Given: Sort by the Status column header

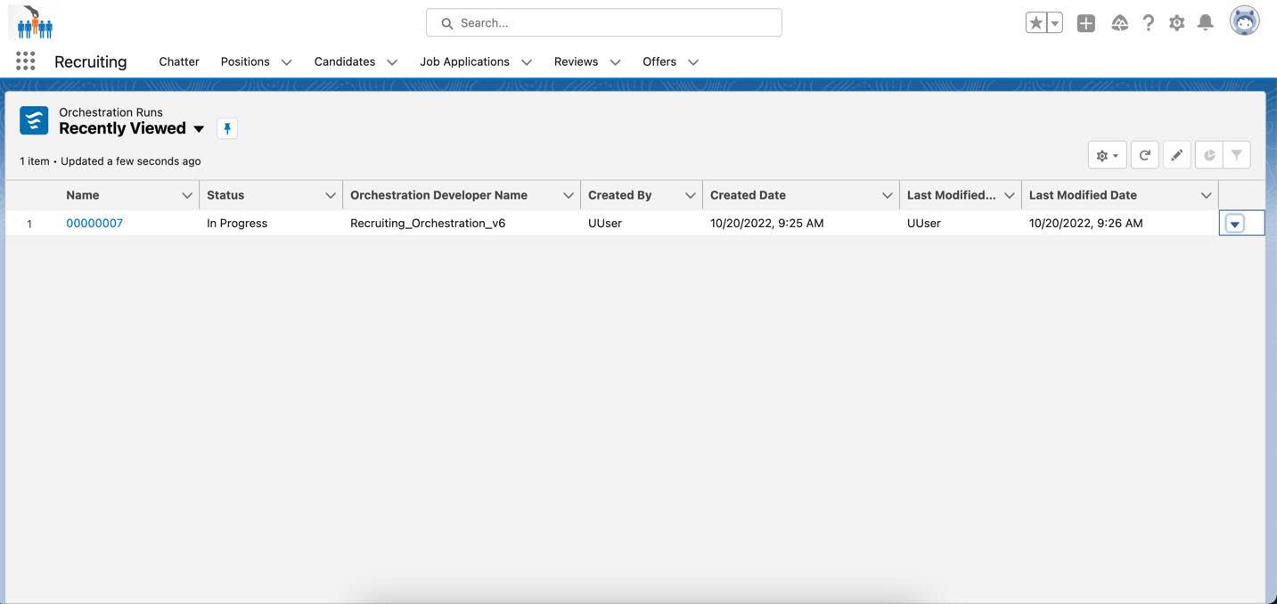Looking at the screenshot, I should pos(225,195).
